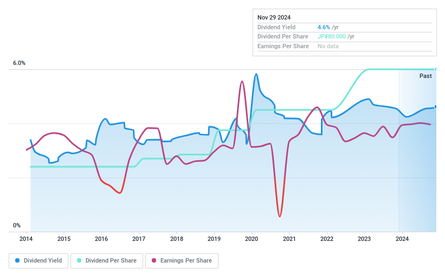This screenshot has width=445, height=275.
Task: Click the 2016 x-axis label
Action: tap(101, 239)
